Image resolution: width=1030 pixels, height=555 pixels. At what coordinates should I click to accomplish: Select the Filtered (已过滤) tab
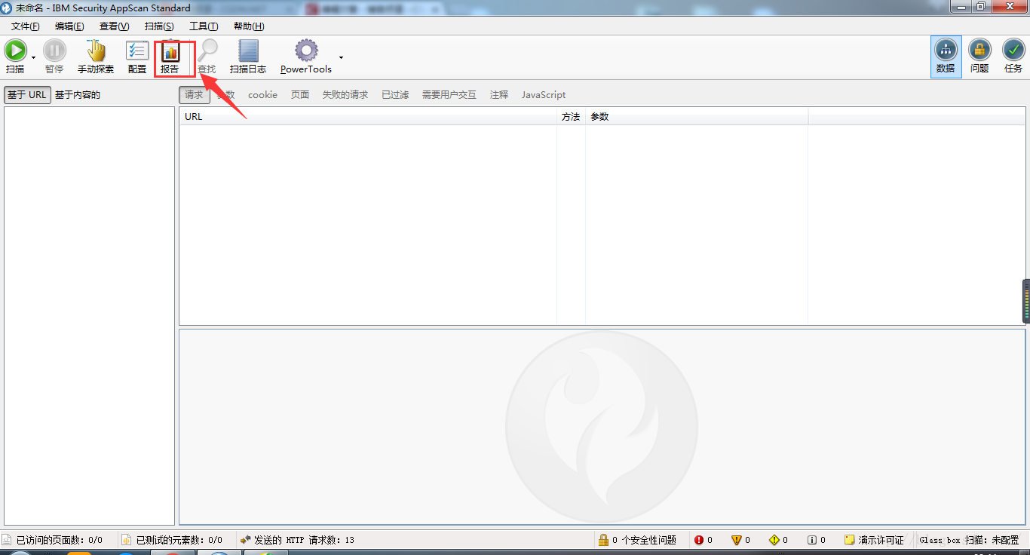395,95
